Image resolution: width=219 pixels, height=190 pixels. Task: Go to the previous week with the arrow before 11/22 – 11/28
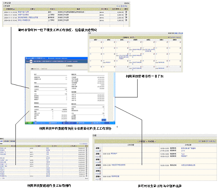(138, 142)
